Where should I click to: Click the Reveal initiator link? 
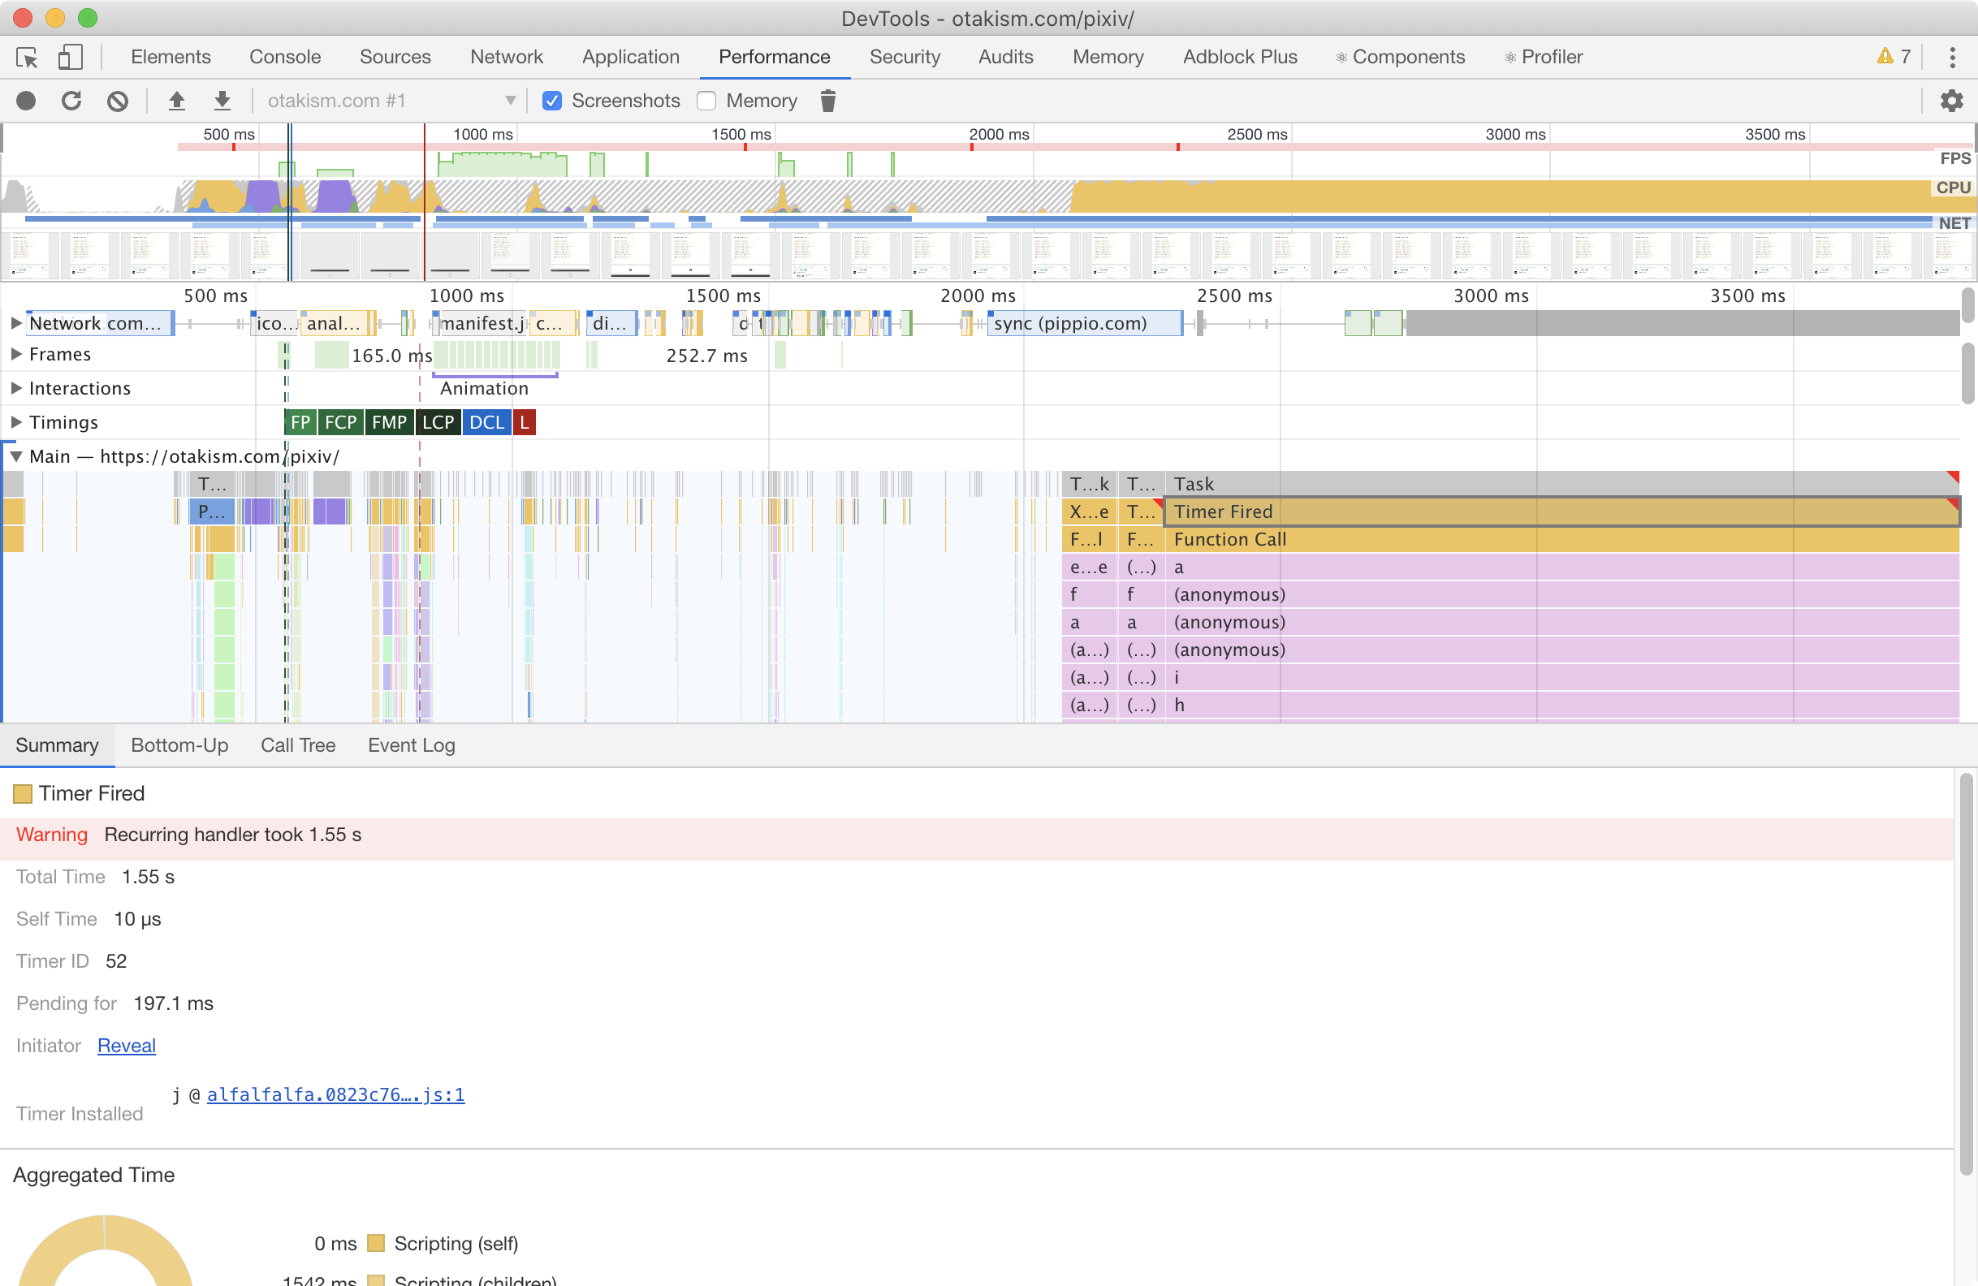pyautogui.click(x=127, y=1045)
